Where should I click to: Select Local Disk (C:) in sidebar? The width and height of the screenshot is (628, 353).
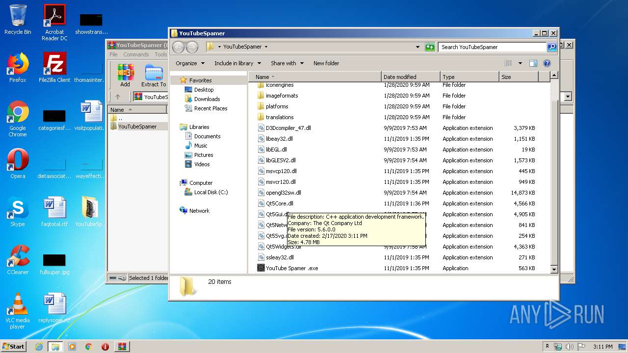click(x=210, y=192)
